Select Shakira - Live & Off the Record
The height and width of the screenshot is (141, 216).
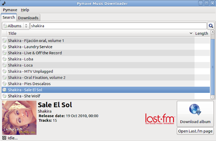(x=106, y=53)
